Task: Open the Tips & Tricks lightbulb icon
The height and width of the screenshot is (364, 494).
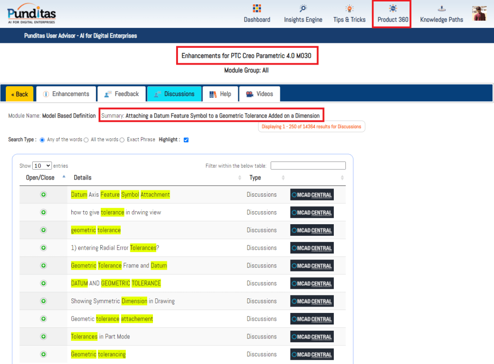Action: point(349,9)
